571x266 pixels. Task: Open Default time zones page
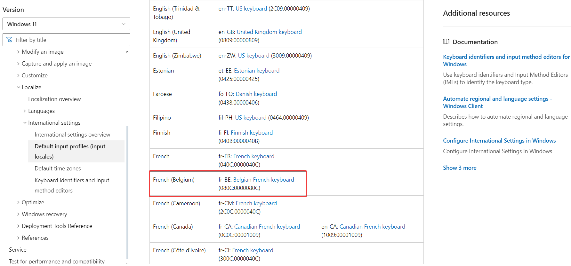click(x=58, y=168)
